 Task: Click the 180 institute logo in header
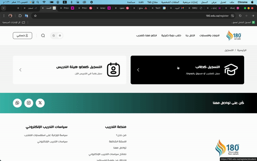coord(234,36)
